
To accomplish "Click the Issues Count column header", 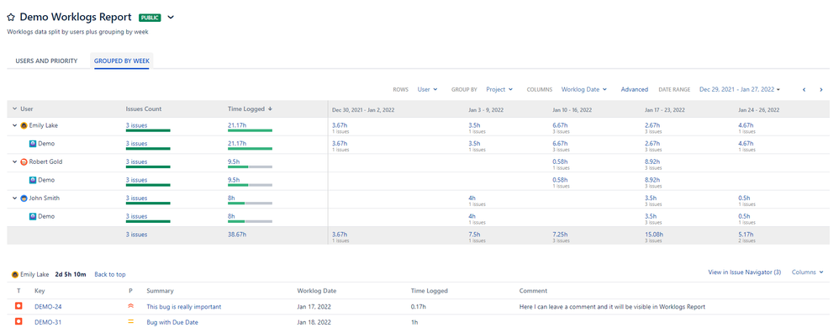I will tap(144, 108).
